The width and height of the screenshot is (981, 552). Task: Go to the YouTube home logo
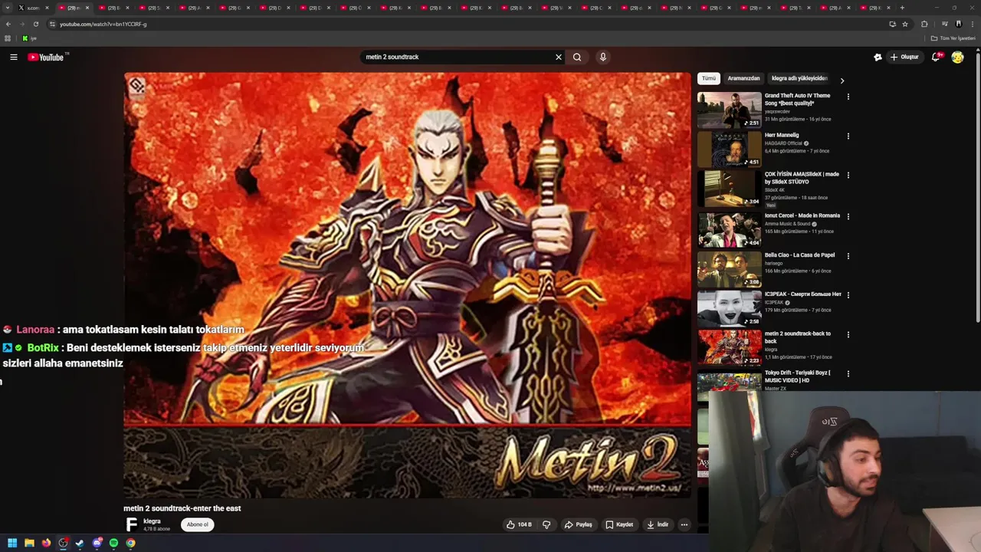(46, 58)
